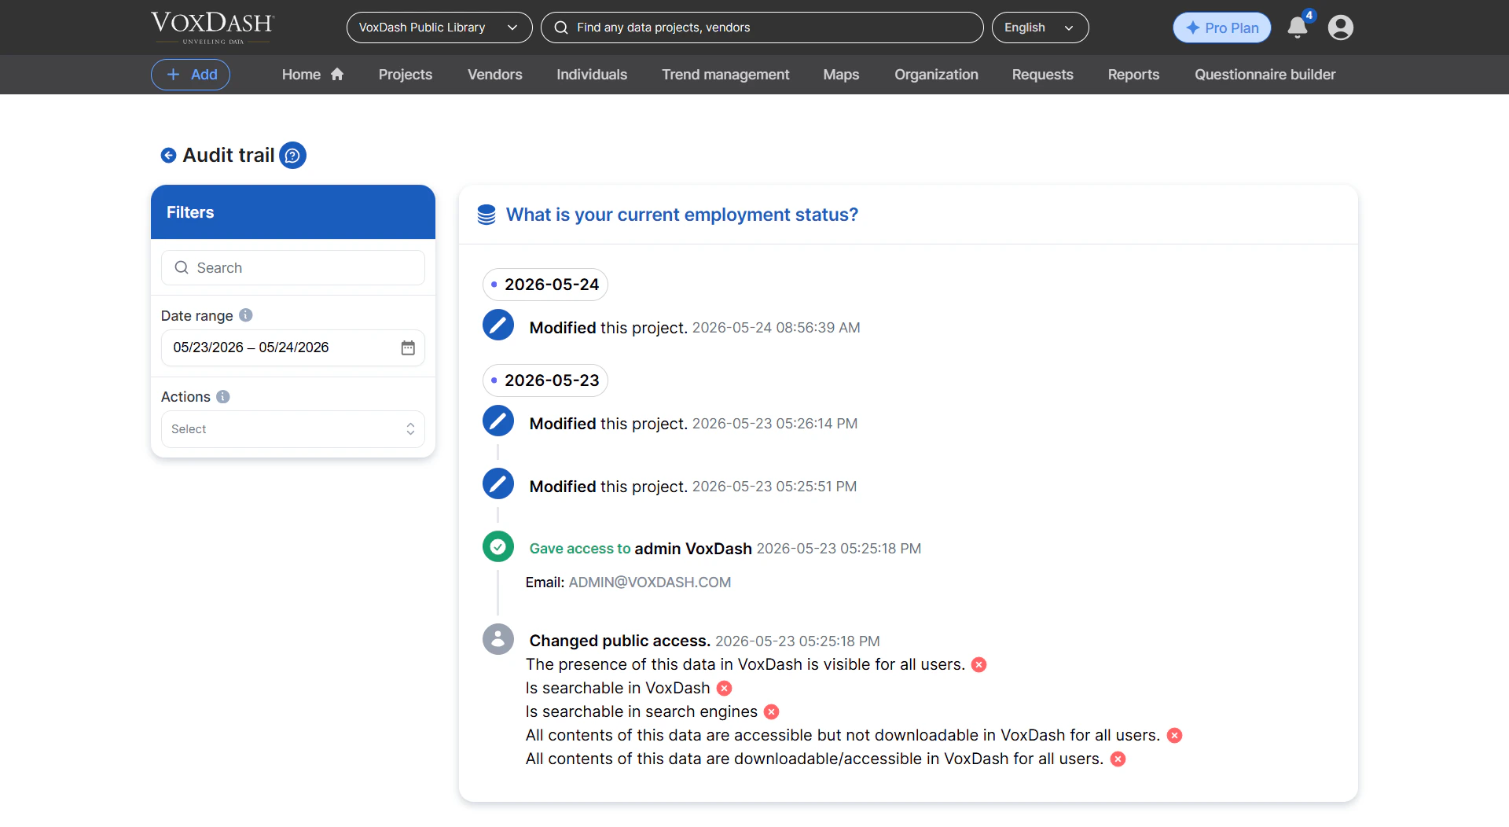Click the Home house icon
This screenshot has width=1509, height=827.
(x=337, y=75)
